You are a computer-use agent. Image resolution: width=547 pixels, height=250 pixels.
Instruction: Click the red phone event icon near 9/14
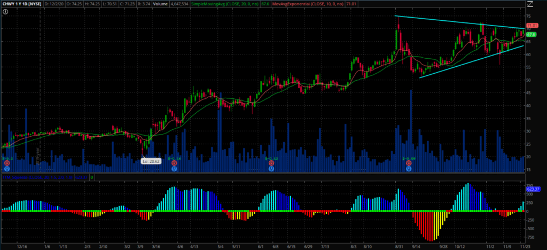(409, 163)
